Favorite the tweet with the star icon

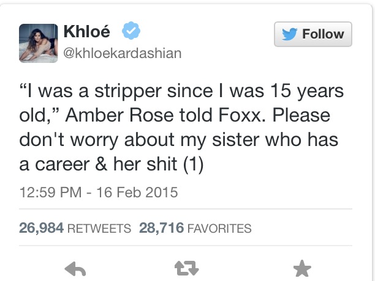tap(302, 268)
